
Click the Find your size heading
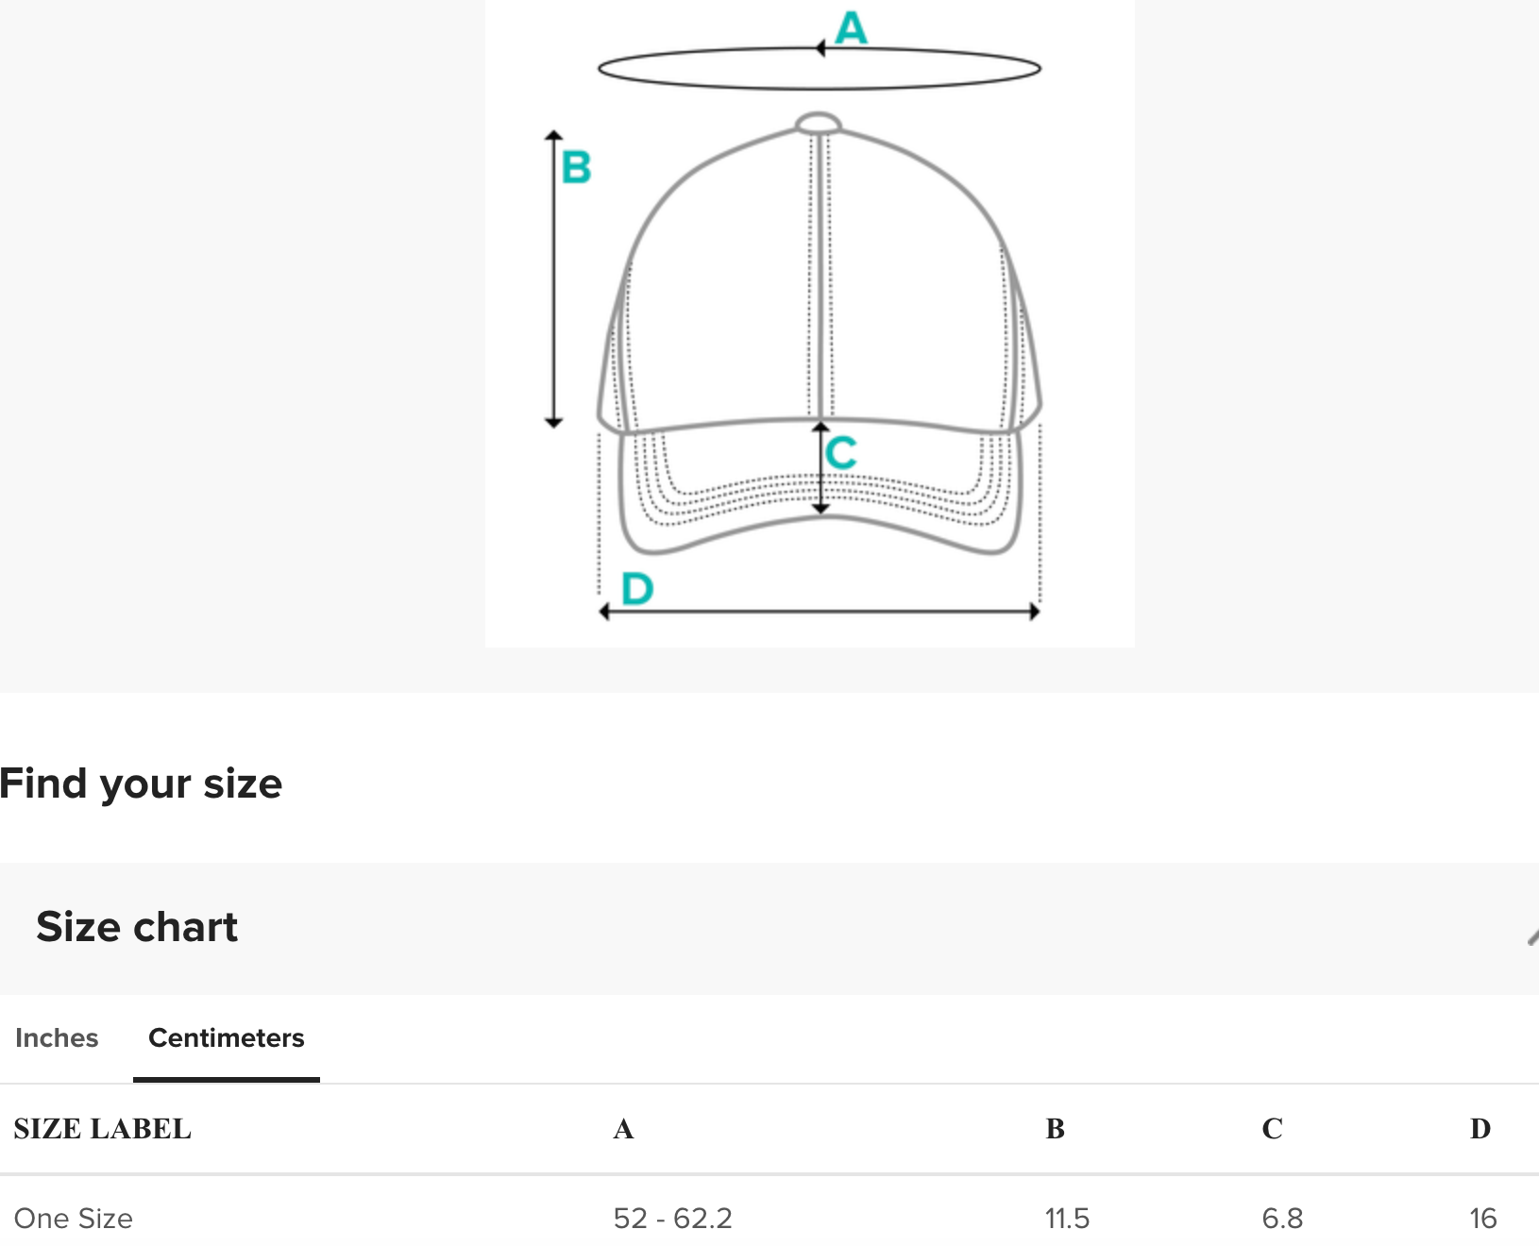point(141,783)
